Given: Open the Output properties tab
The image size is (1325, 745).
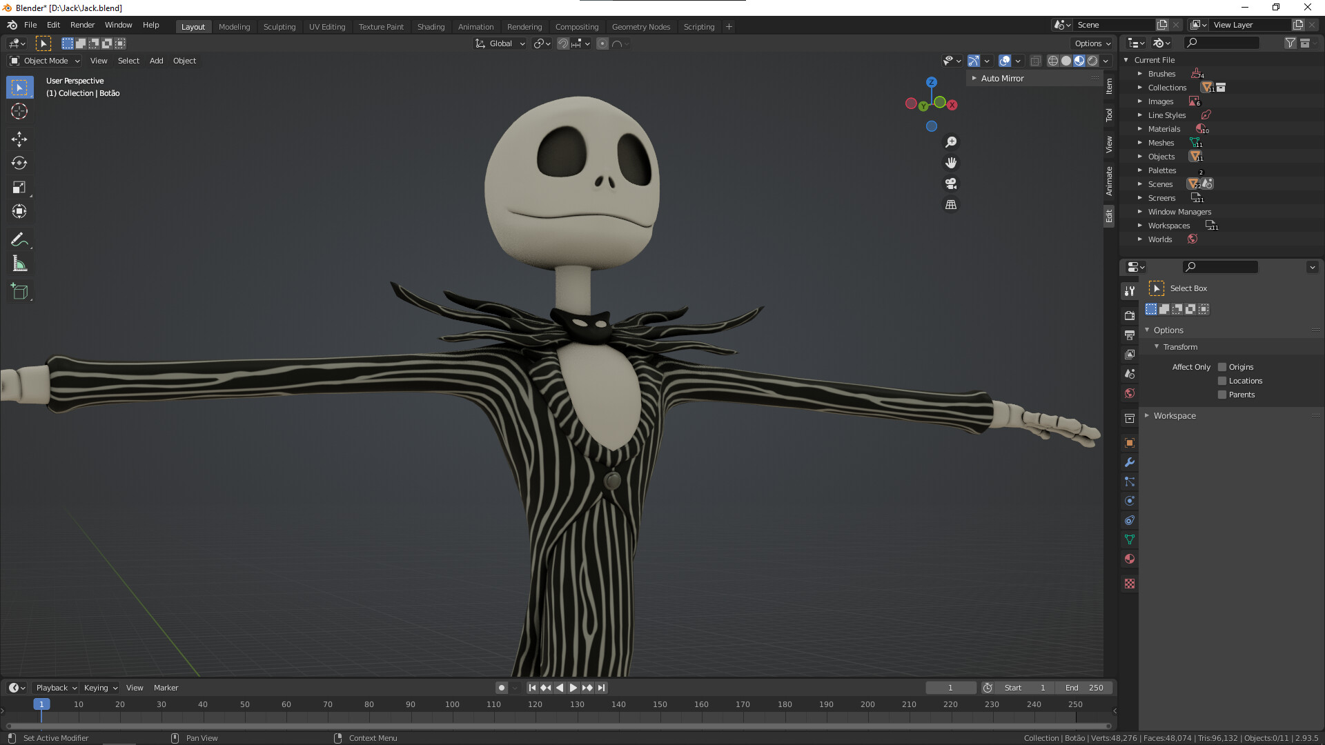Looking at the screenshot, I should click(1130, 335).
